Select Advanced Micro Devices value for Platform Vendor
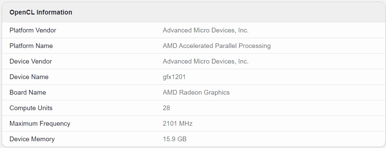Viewport: 386px width, 148px height. point(206,30)
